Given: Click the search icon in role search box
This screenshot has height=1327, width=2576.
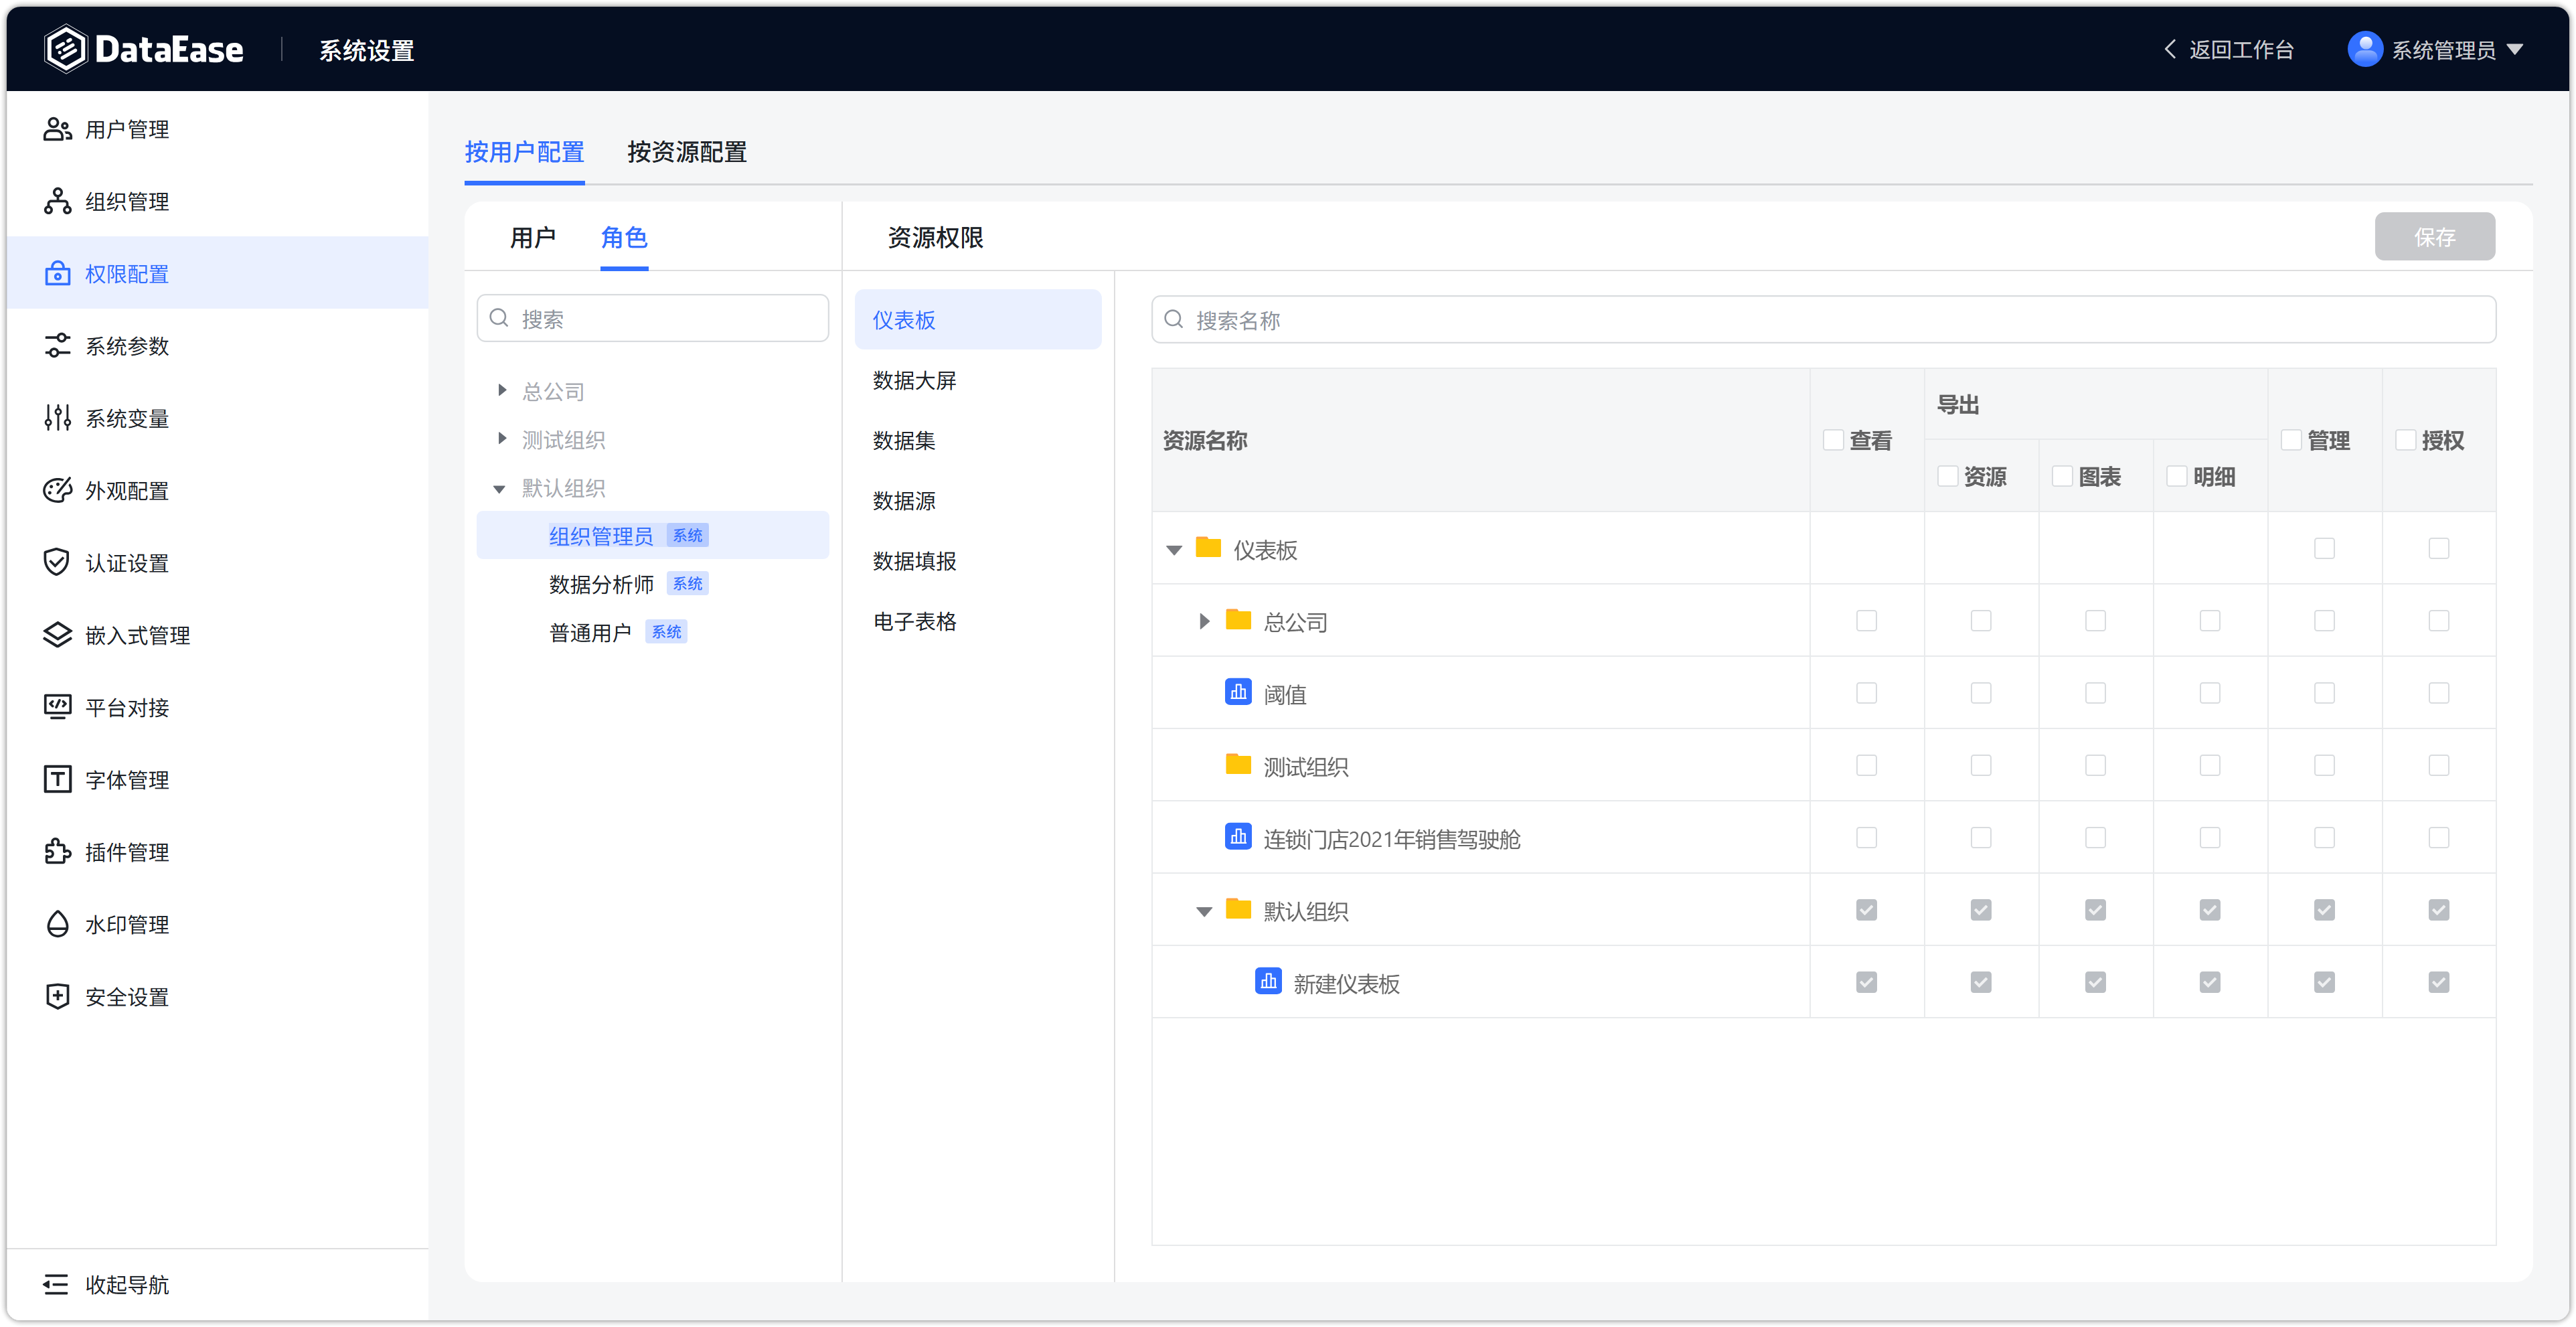Looking at the screenshot, I should [499, 318].
